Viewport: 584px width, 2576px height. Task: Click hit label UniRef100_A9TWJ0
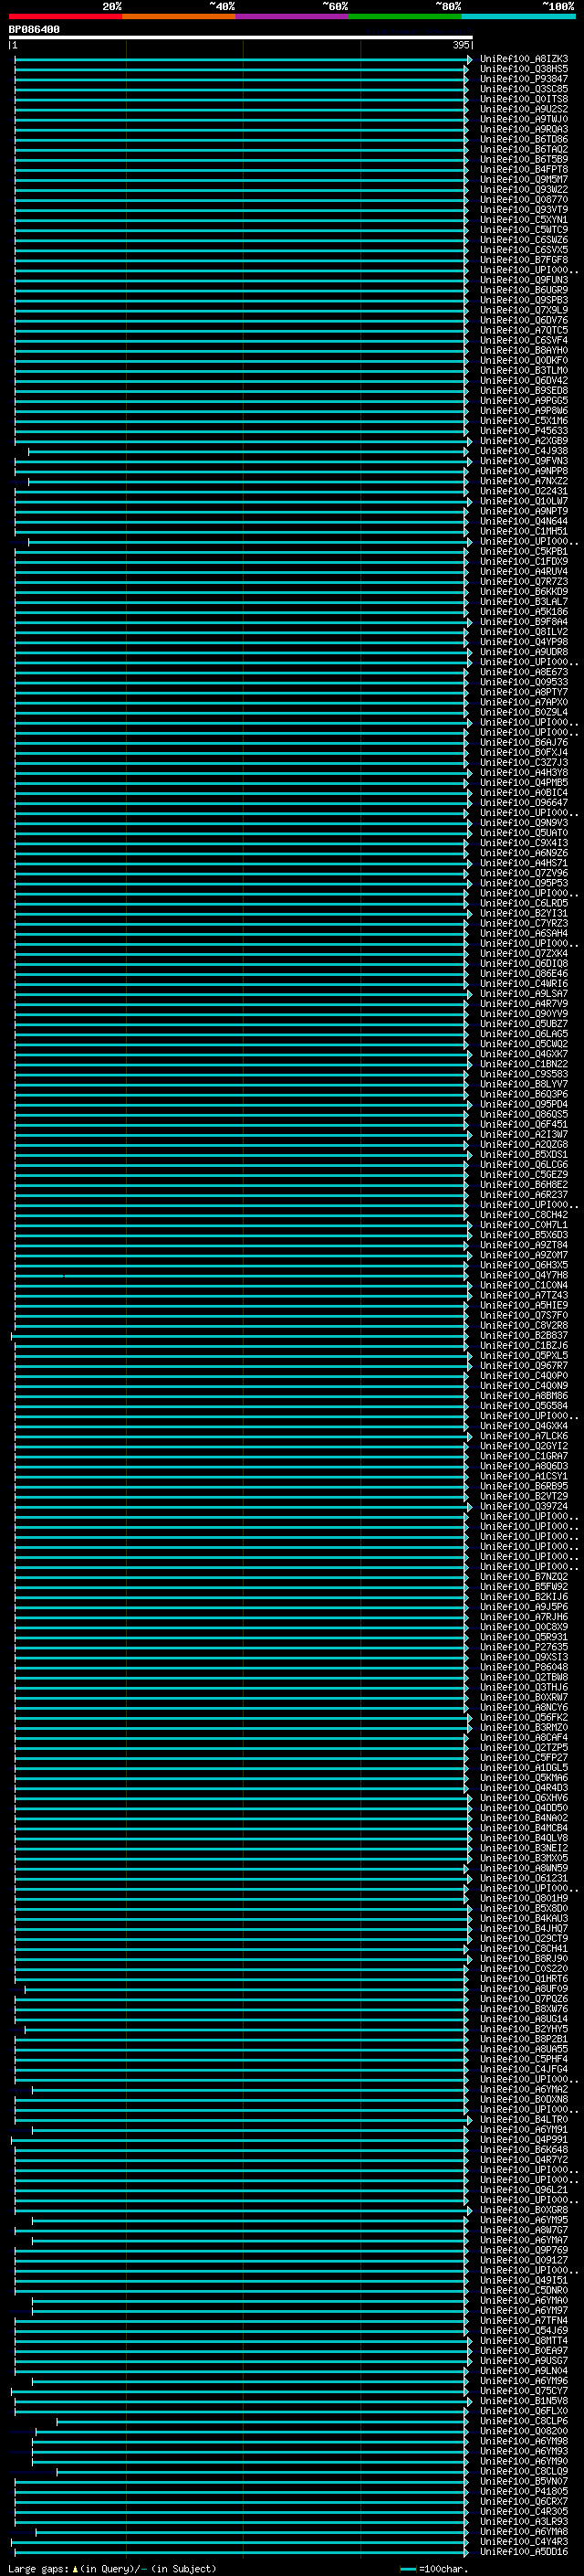coord(524,119)
